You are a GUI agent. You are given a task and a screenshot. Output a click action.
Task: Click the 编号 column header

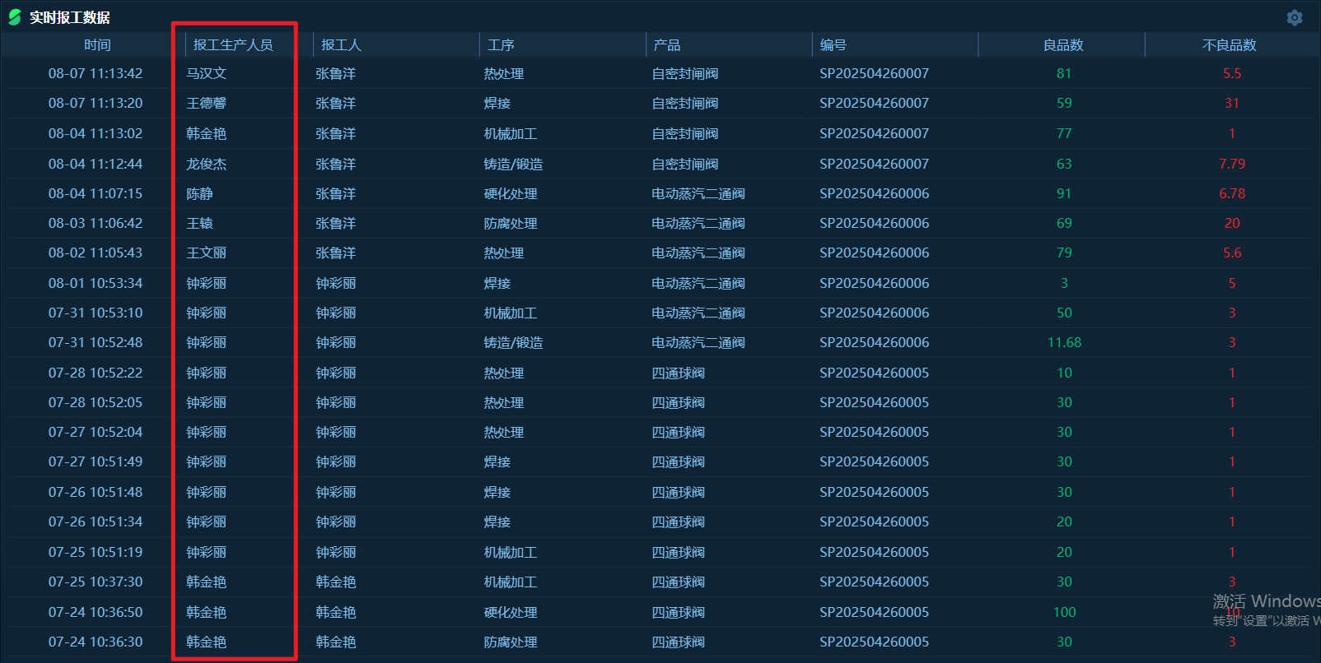click(x=833, y=45)
